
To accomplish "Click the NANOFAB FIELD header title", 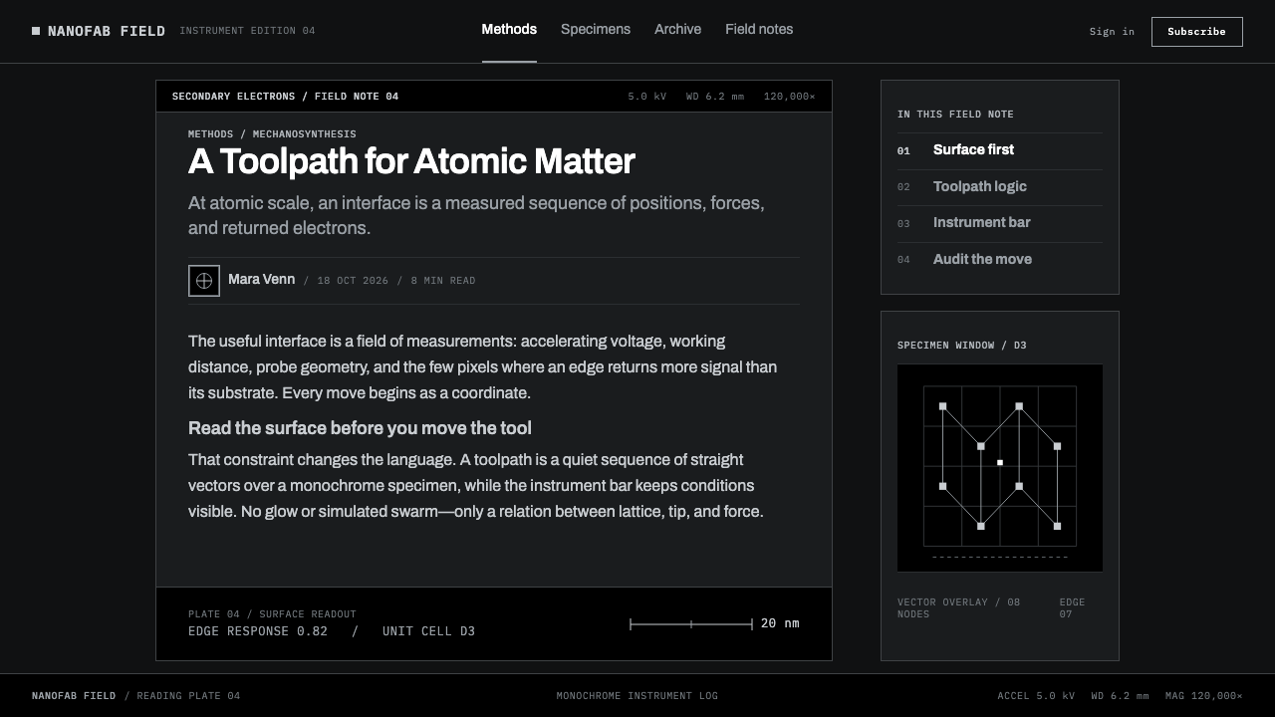I will [x=107, y=31].
